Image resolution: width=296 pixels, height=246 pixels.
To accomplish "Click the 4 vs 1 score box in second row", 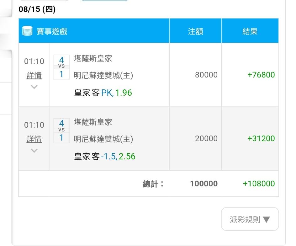I will coord(61,131).
